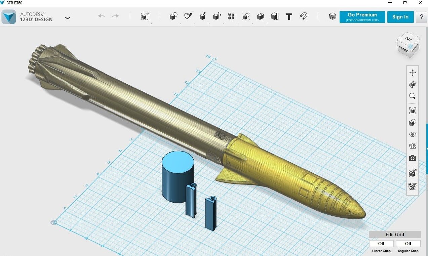Select the Transform/Move tool
The height and width of the screenshot is (256, 428).
tap(145, 16)
